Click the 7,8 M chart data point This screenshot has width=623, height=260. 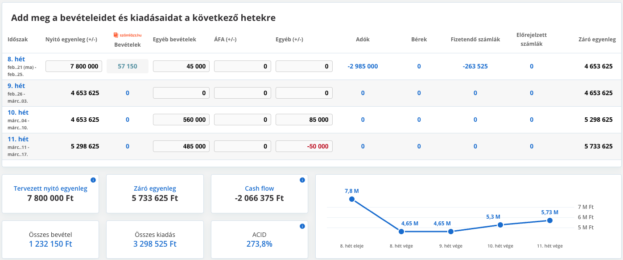tap(352, 199)
